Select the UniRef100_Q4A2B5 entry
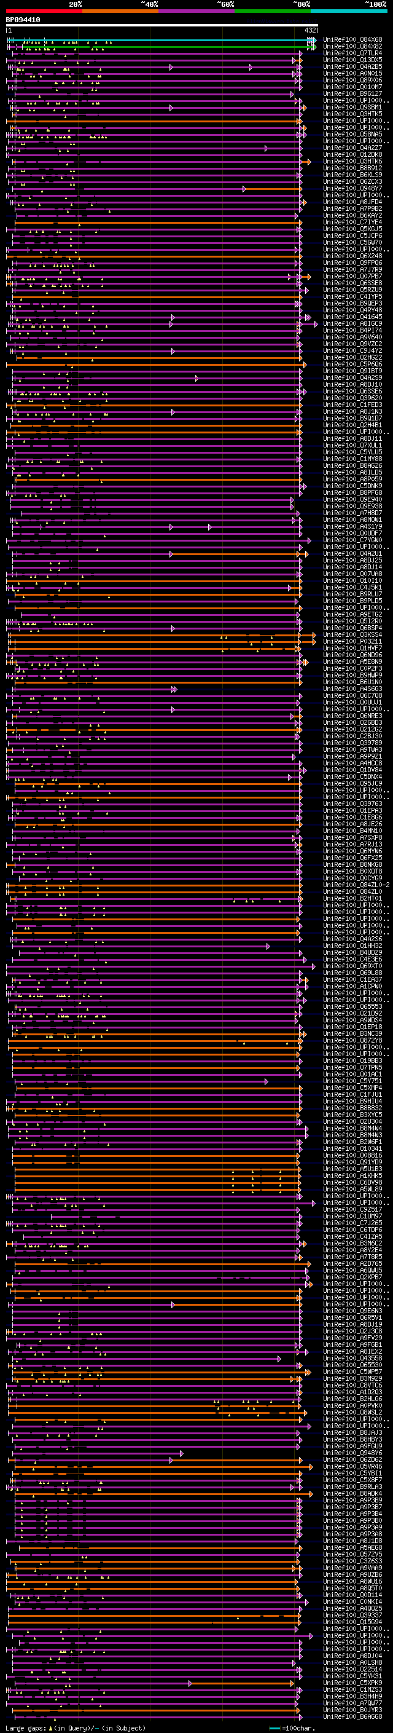393x1733 pixels. (x=352, y=66)
